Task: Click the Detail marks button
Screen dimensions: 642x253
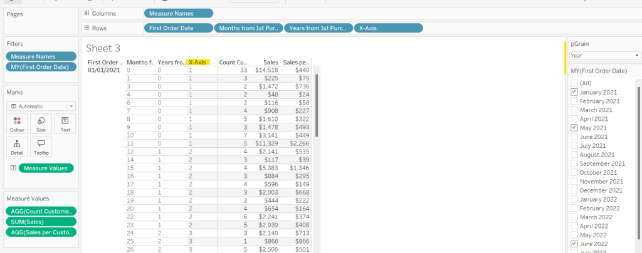Action: pos(17,146)
